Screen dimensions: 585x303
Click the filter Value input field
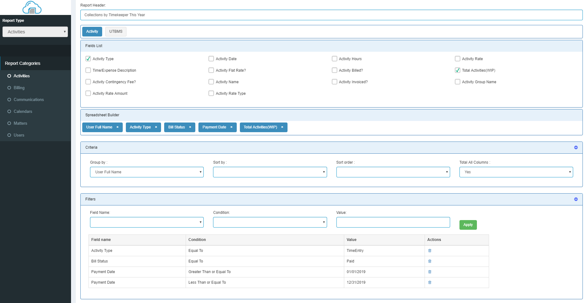click(x=393, y=222)
